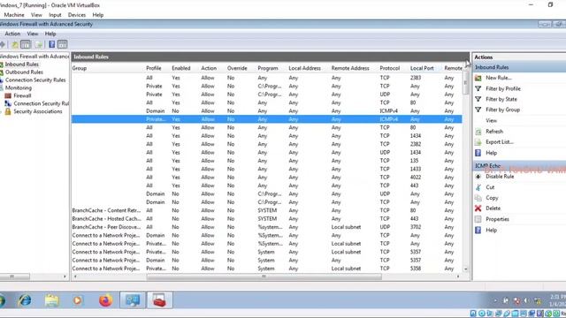This screenshot has width=566, height=318.
Task: Open Firefox from the taskbar
Action: coord(105,300)
